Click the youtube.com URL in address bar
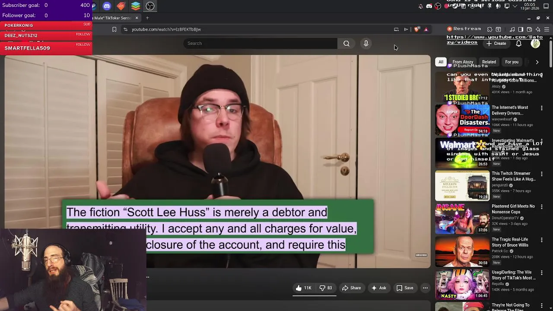 (166, 29)
